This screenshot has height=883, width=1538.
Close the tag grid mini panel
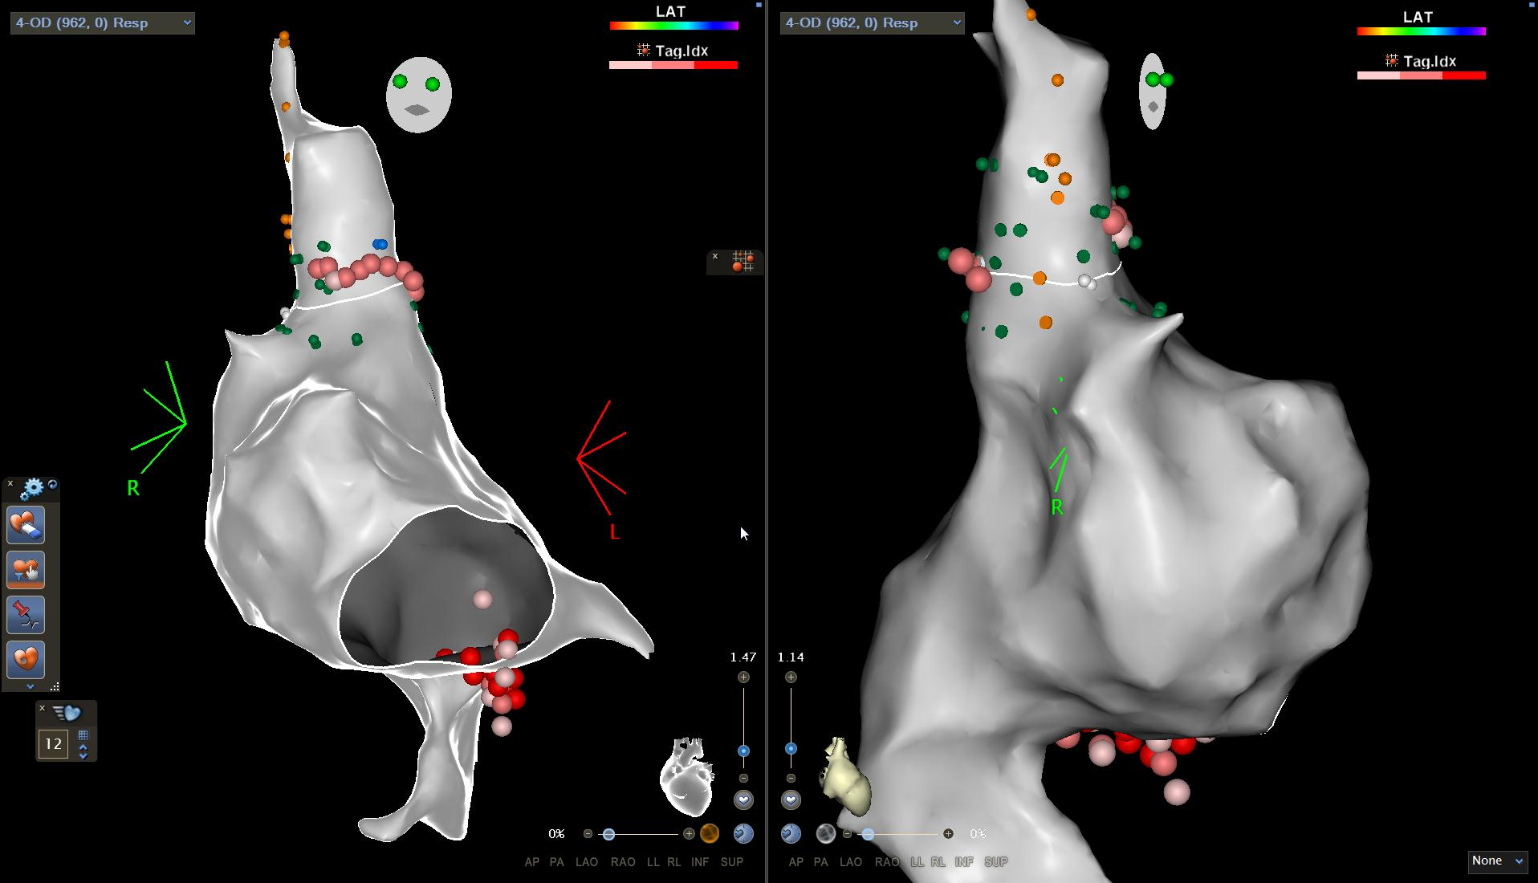[x=715, y=257]
